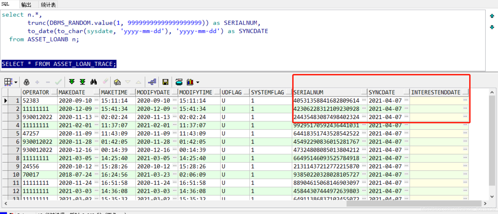Click the grid selection mode icon

[x=8, y=82]
